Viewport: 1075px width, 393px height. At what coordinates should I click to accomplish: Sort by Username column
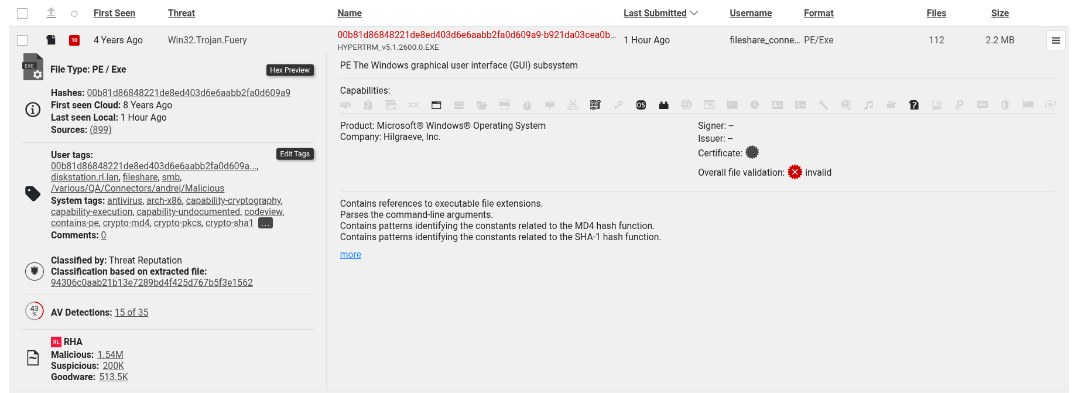tap(751, 13)
